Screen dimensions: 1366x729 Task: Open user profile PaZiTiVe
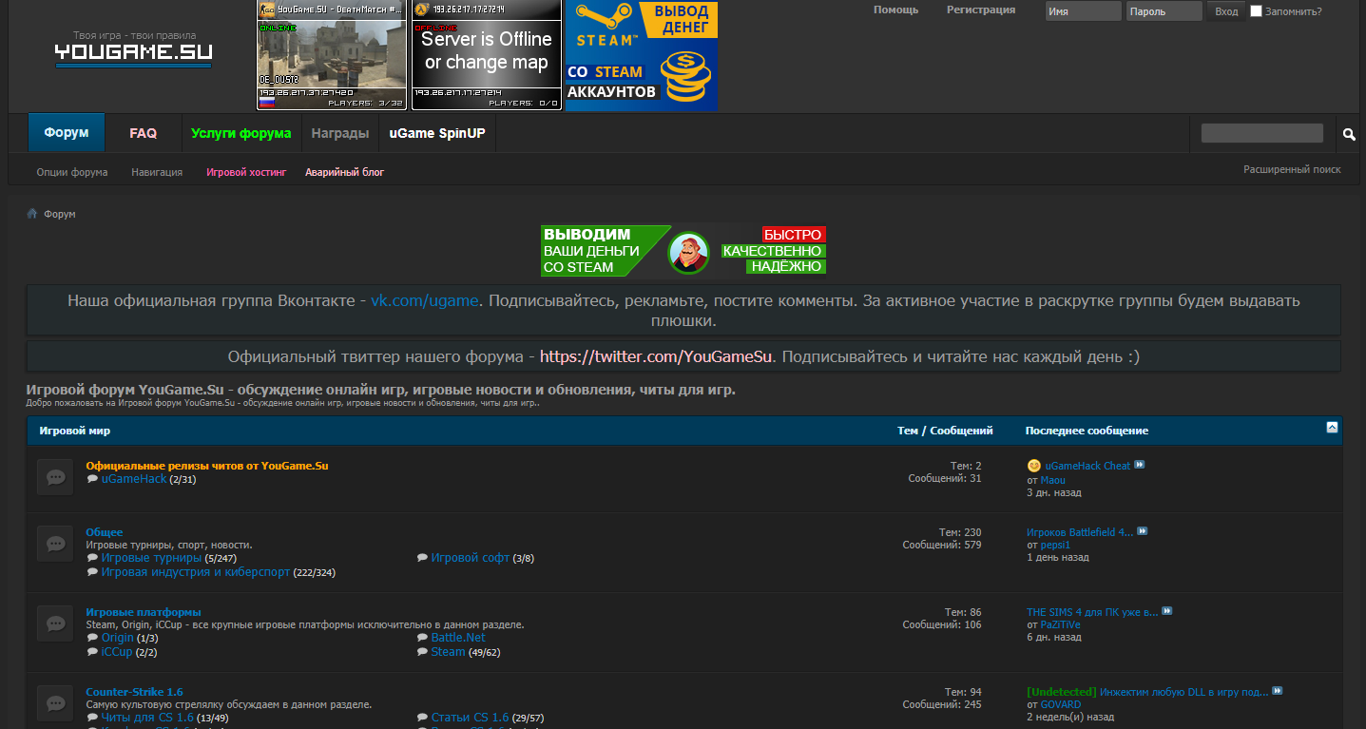point(1060,624)
